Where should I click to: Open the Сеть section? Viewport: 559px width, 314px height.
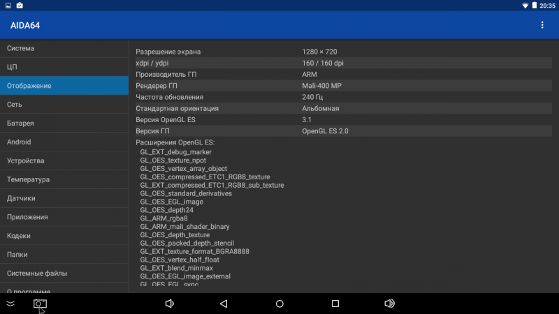(64, 104)
